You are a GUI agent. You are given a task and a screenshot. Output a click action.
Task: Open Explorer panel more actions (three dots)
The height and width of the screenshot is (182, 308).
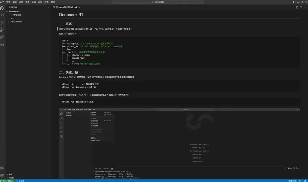click(x=48, y=7)
